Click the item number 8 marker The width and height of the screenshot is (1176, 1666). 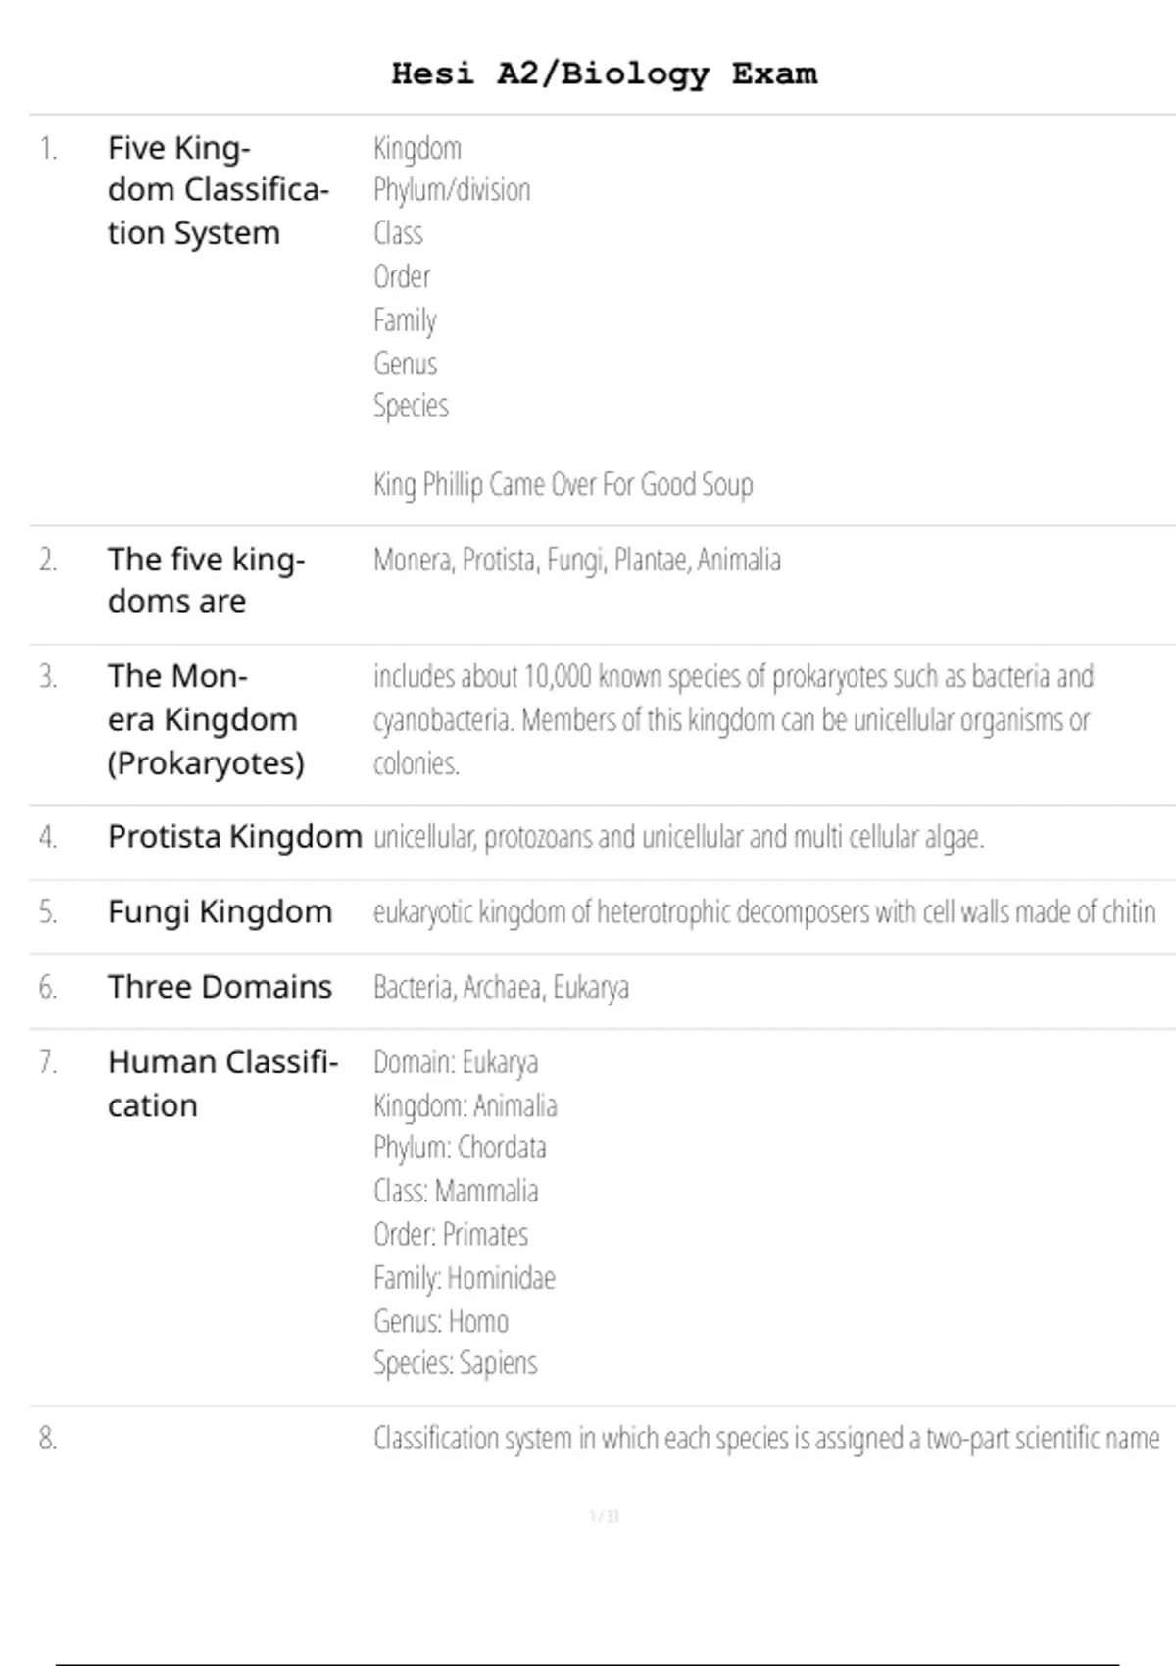click(x=47, y=1439)
